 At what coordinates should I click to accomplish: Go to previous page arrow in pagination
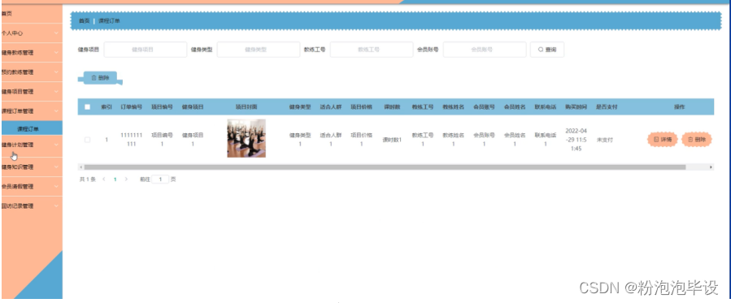(103, 180)
